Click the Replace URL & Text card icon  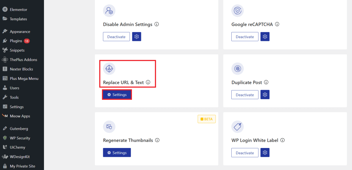pos(109,69)
